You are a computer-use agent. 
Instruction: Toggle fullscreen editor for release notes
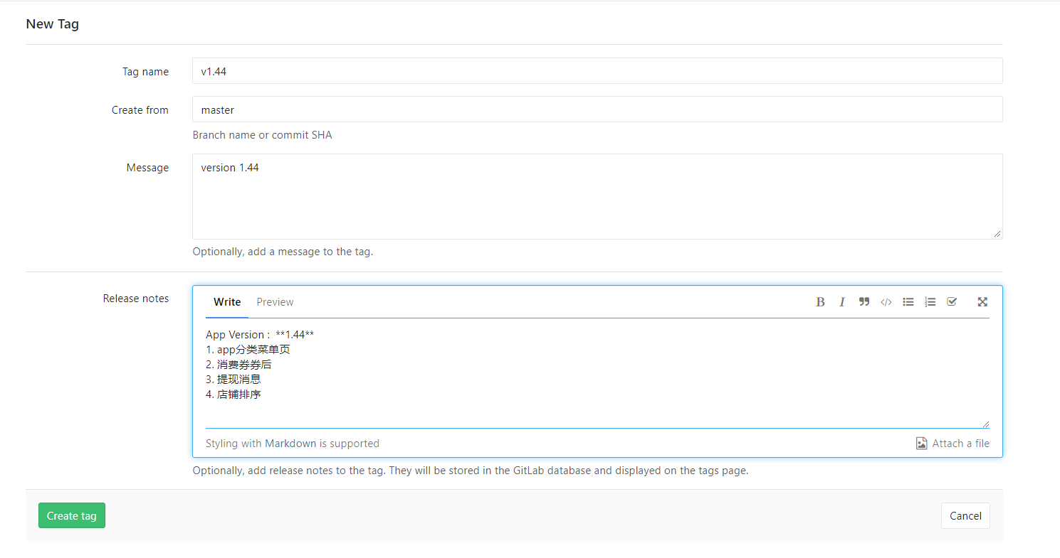[982, 302]
